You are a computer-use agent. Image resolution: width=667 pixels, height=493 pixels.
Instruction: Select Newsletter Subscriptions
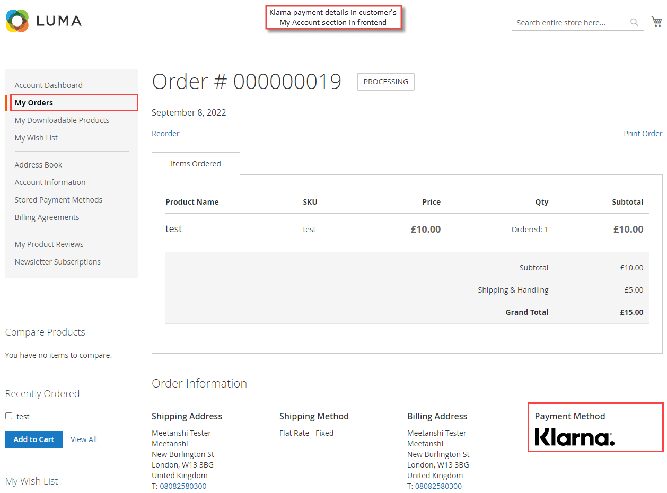coord(57,261)
